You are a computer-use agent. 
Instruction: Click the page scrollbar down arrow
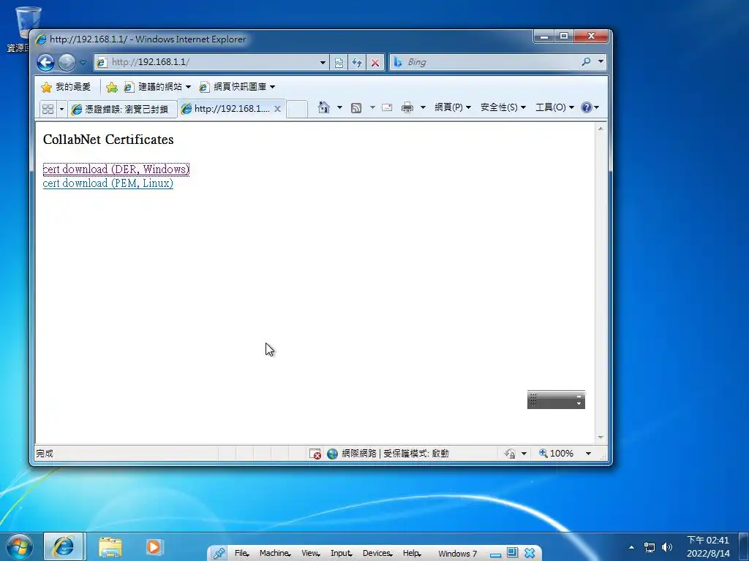click(601, 437)
